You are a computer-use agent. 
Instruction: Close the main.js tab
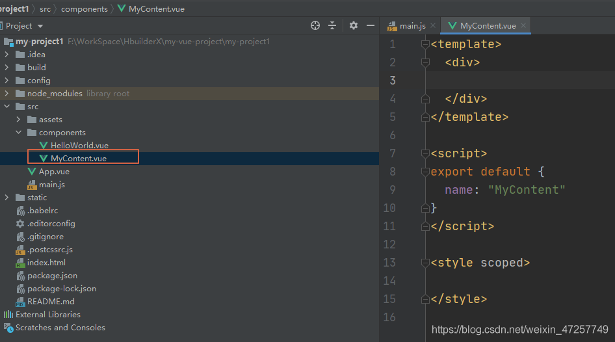tap(433, 25)
